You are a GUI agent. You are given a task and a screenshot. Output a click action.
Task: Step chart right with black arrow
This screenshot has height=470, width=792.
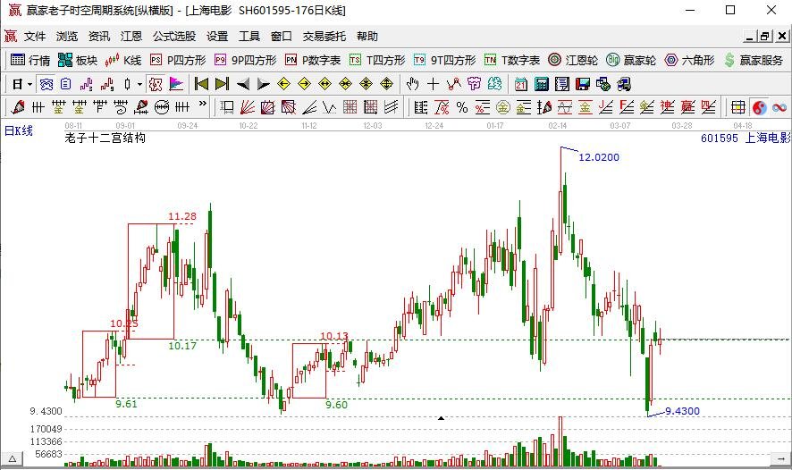coord(263,84)
